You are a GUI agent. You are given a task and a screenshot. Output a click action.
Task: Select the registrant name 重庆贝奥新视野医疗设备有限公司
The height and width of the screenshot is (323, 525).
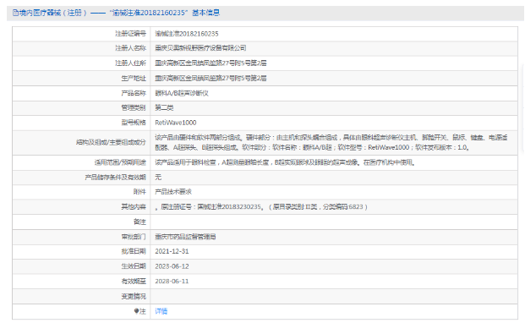(x=200, y=48)
